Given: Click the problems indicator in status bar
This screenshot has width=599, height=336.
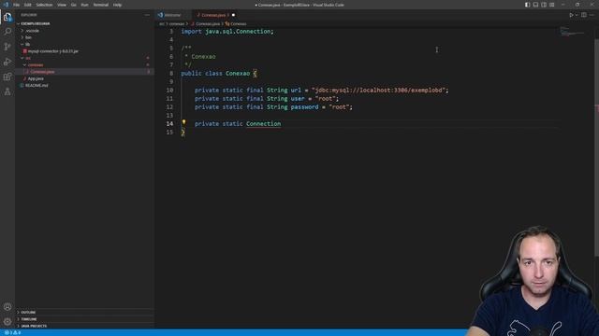Looking at the screenshot, I should 12,332.
